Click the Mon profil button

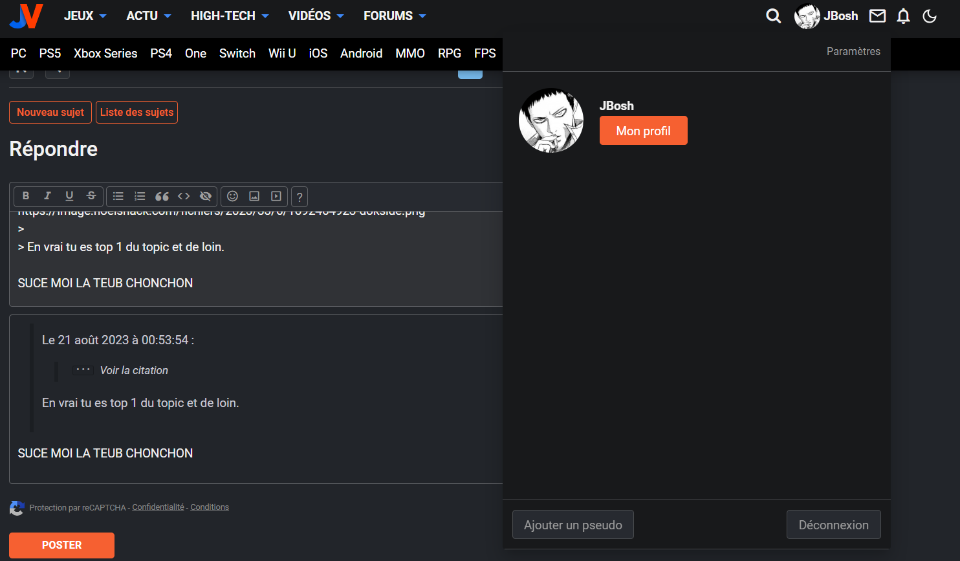[643, 131]
